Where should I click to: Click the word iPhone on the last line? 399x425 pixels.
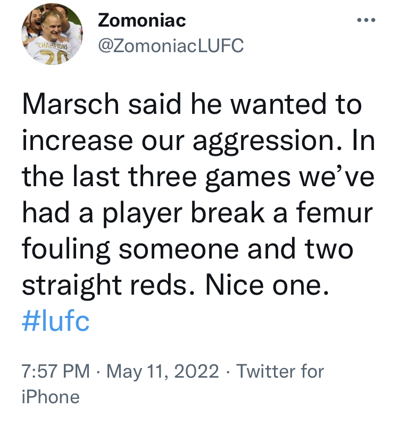click(x=51, y=397)
